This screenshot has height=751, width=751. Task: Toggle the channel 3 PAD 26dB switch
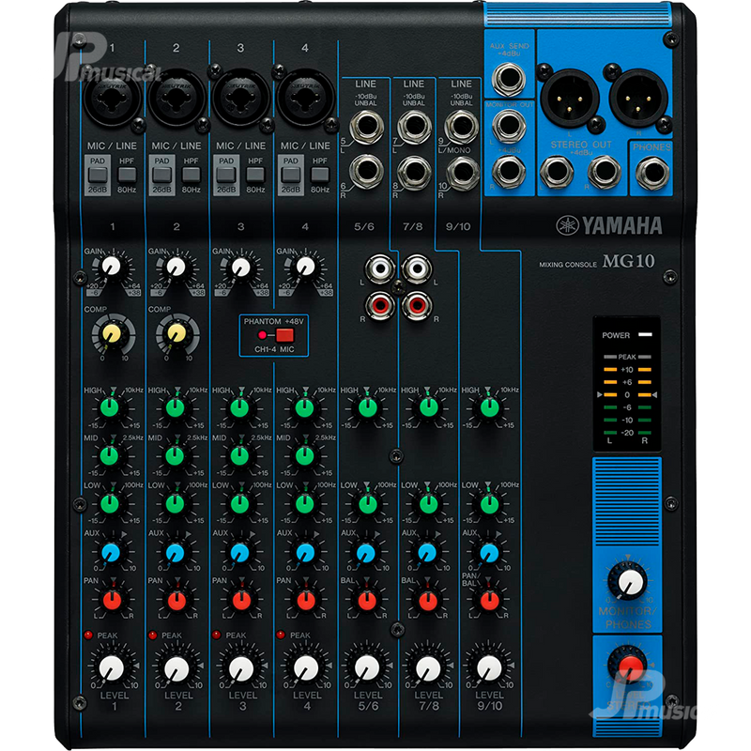(x=226, y=175)
